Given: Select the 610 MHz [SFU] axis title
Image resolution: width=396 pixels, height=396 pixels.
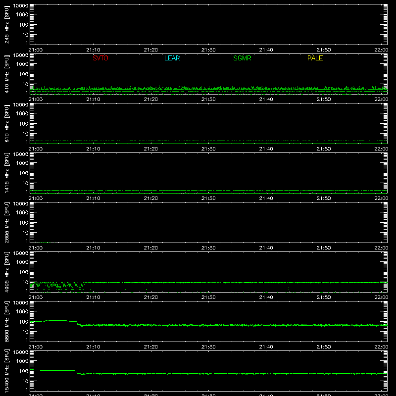Looking at the screenshot, I should click(6, 123).
